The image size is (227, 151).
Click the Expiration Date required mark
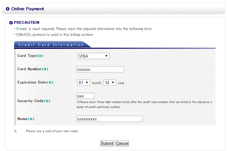pos(50,82)
